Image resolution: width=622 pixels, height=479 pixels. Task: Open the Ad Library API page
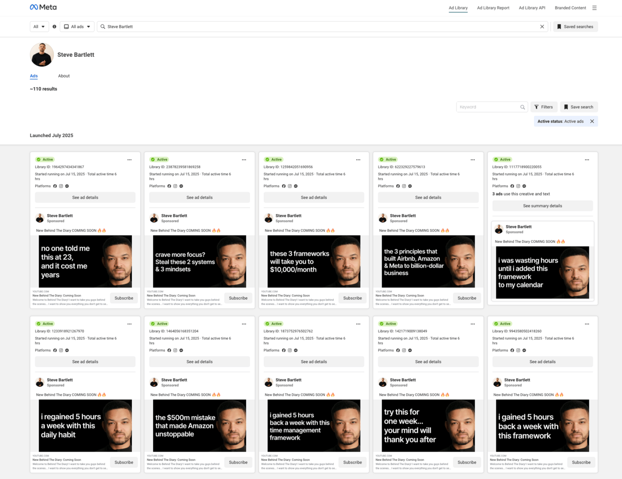point(532,8)
